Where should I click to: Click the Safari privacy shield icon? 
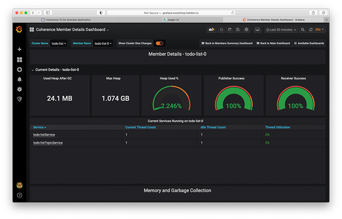(101, 13)
